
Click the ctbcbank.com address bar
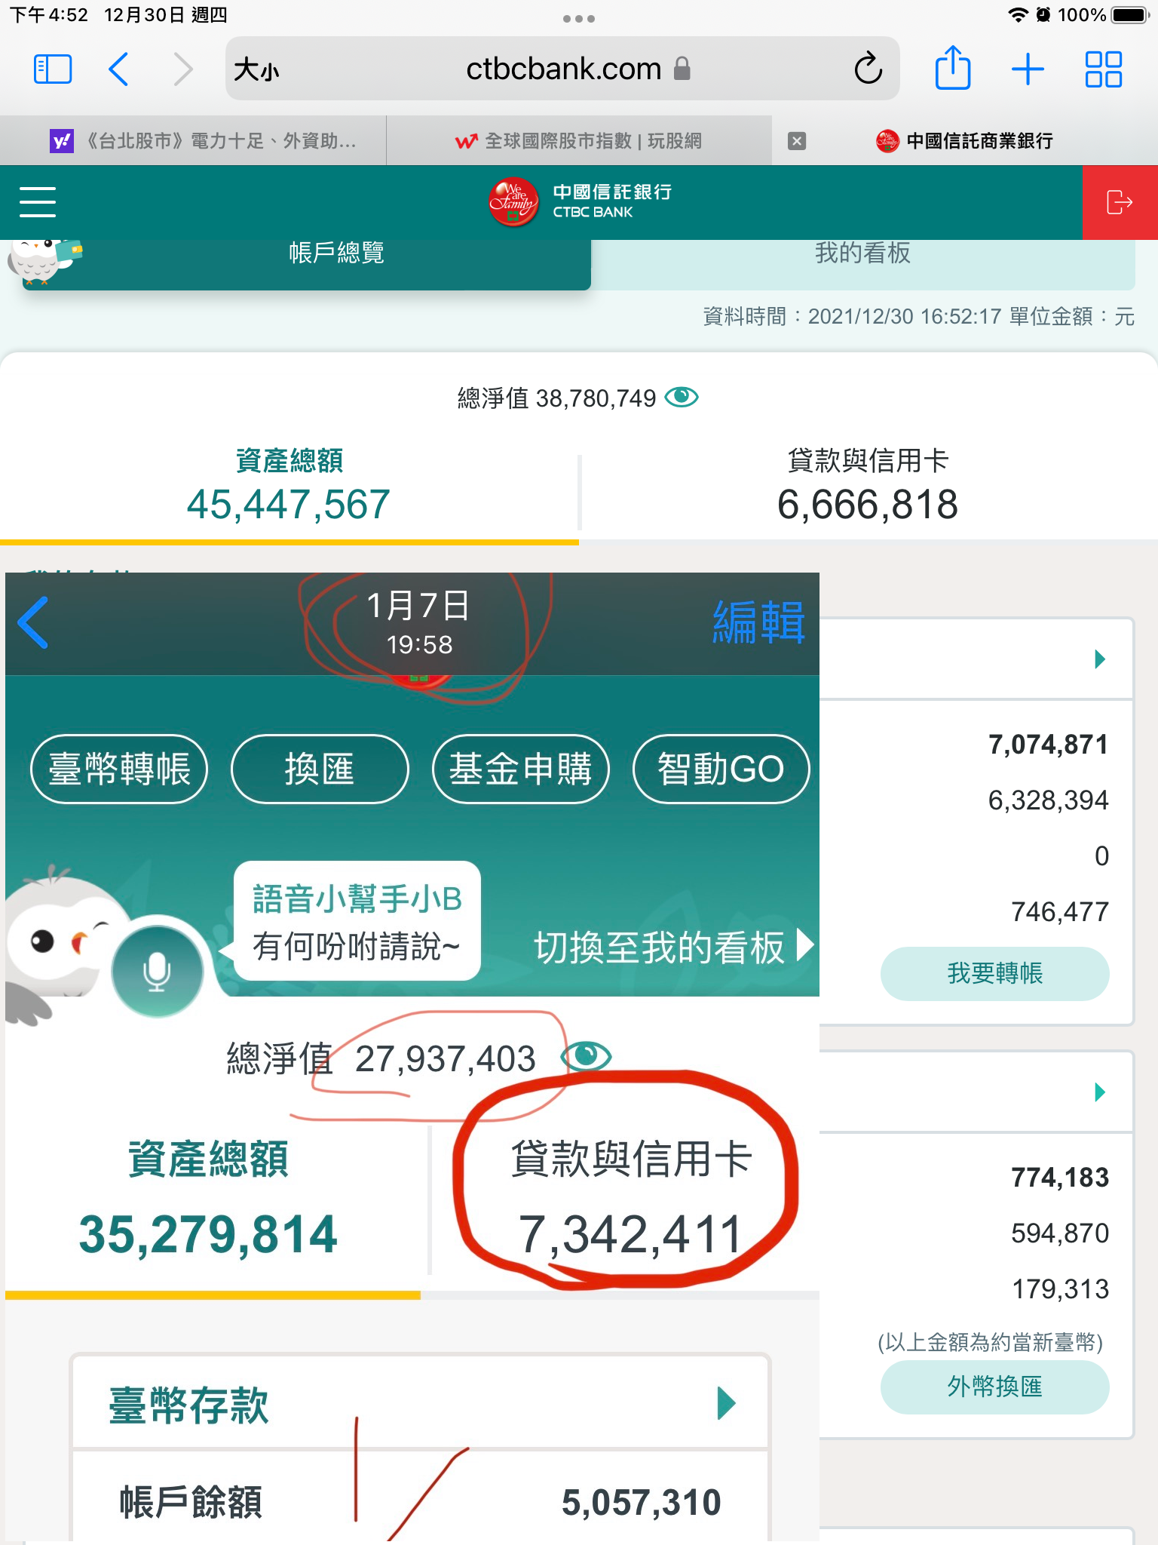[x=562, y=69]
